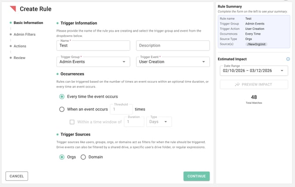Go to Basic Information step
Viewport: 295px width, 187px height.
tap(28, 23)
